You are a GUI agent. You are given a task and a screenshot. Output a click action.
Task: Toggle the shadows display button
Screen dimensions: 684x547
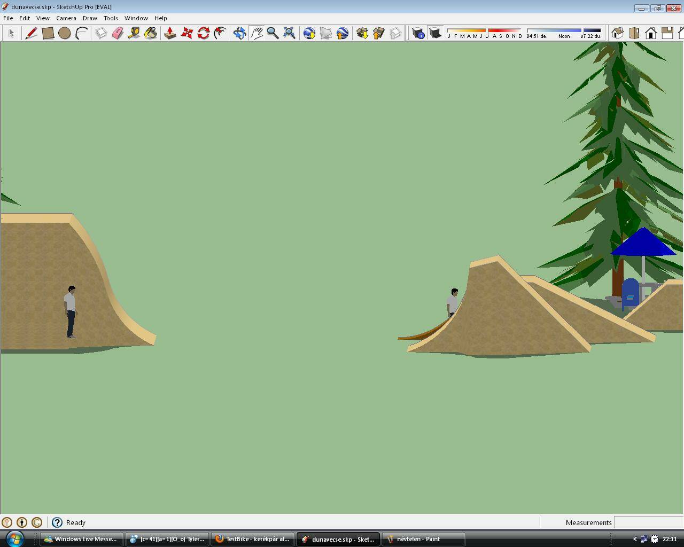435,33
